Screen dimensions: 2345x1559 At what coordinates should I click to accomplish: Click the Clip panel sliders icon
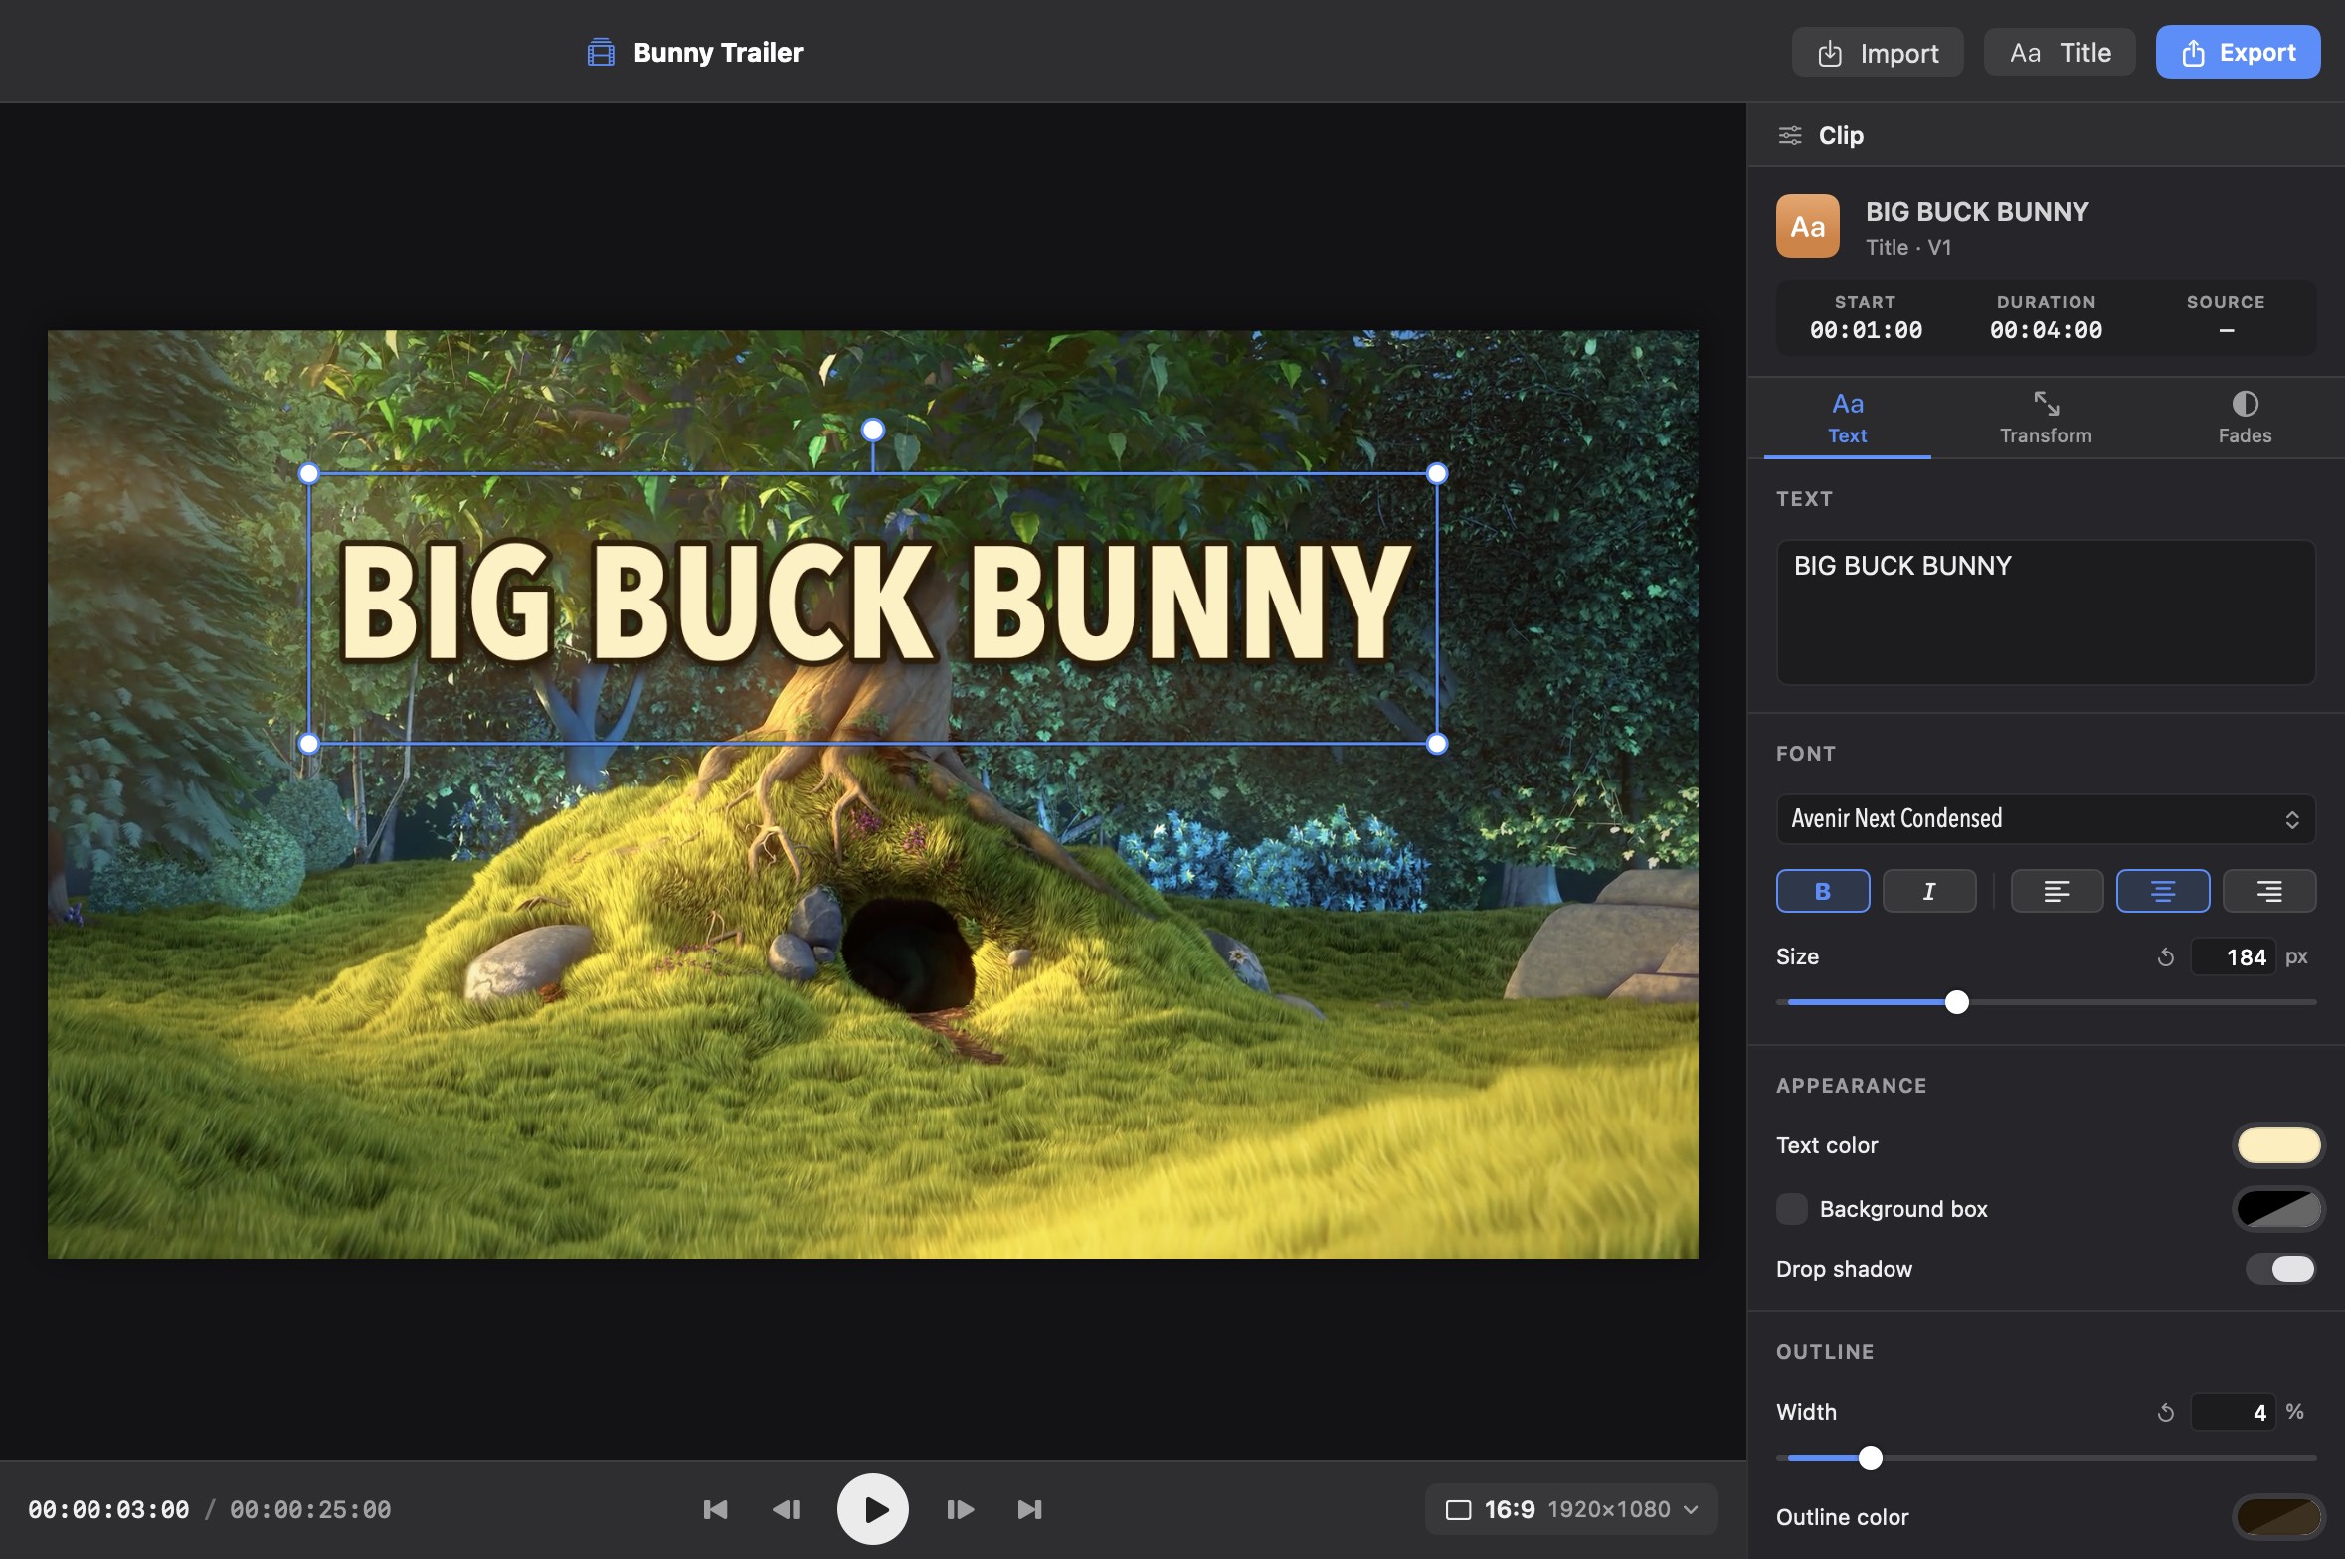1789,135
